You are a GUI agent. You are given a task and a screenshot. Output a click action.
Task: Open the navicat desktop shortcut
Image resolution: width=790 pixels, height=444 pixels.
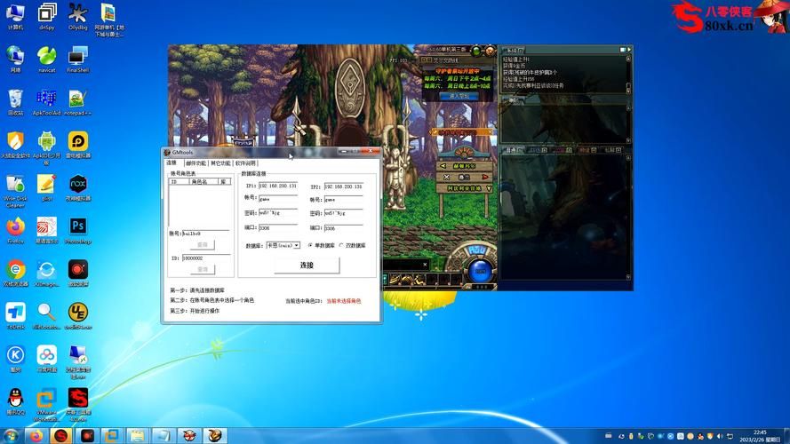click(47, 59)
